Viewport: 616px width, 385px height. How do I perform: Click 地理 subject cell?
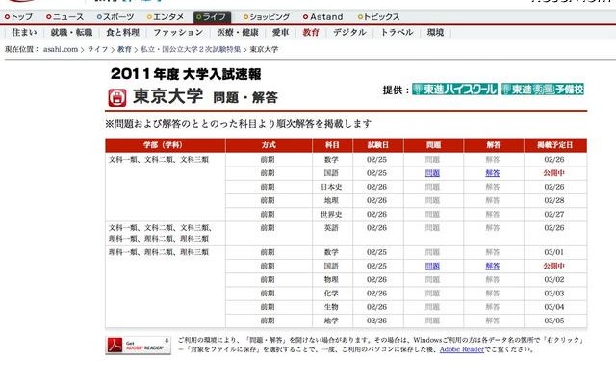[x=331, y=201]
